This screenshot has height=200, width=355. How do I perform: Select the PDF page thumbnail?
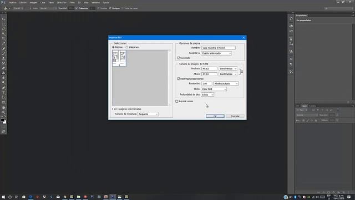coord(119,58)
